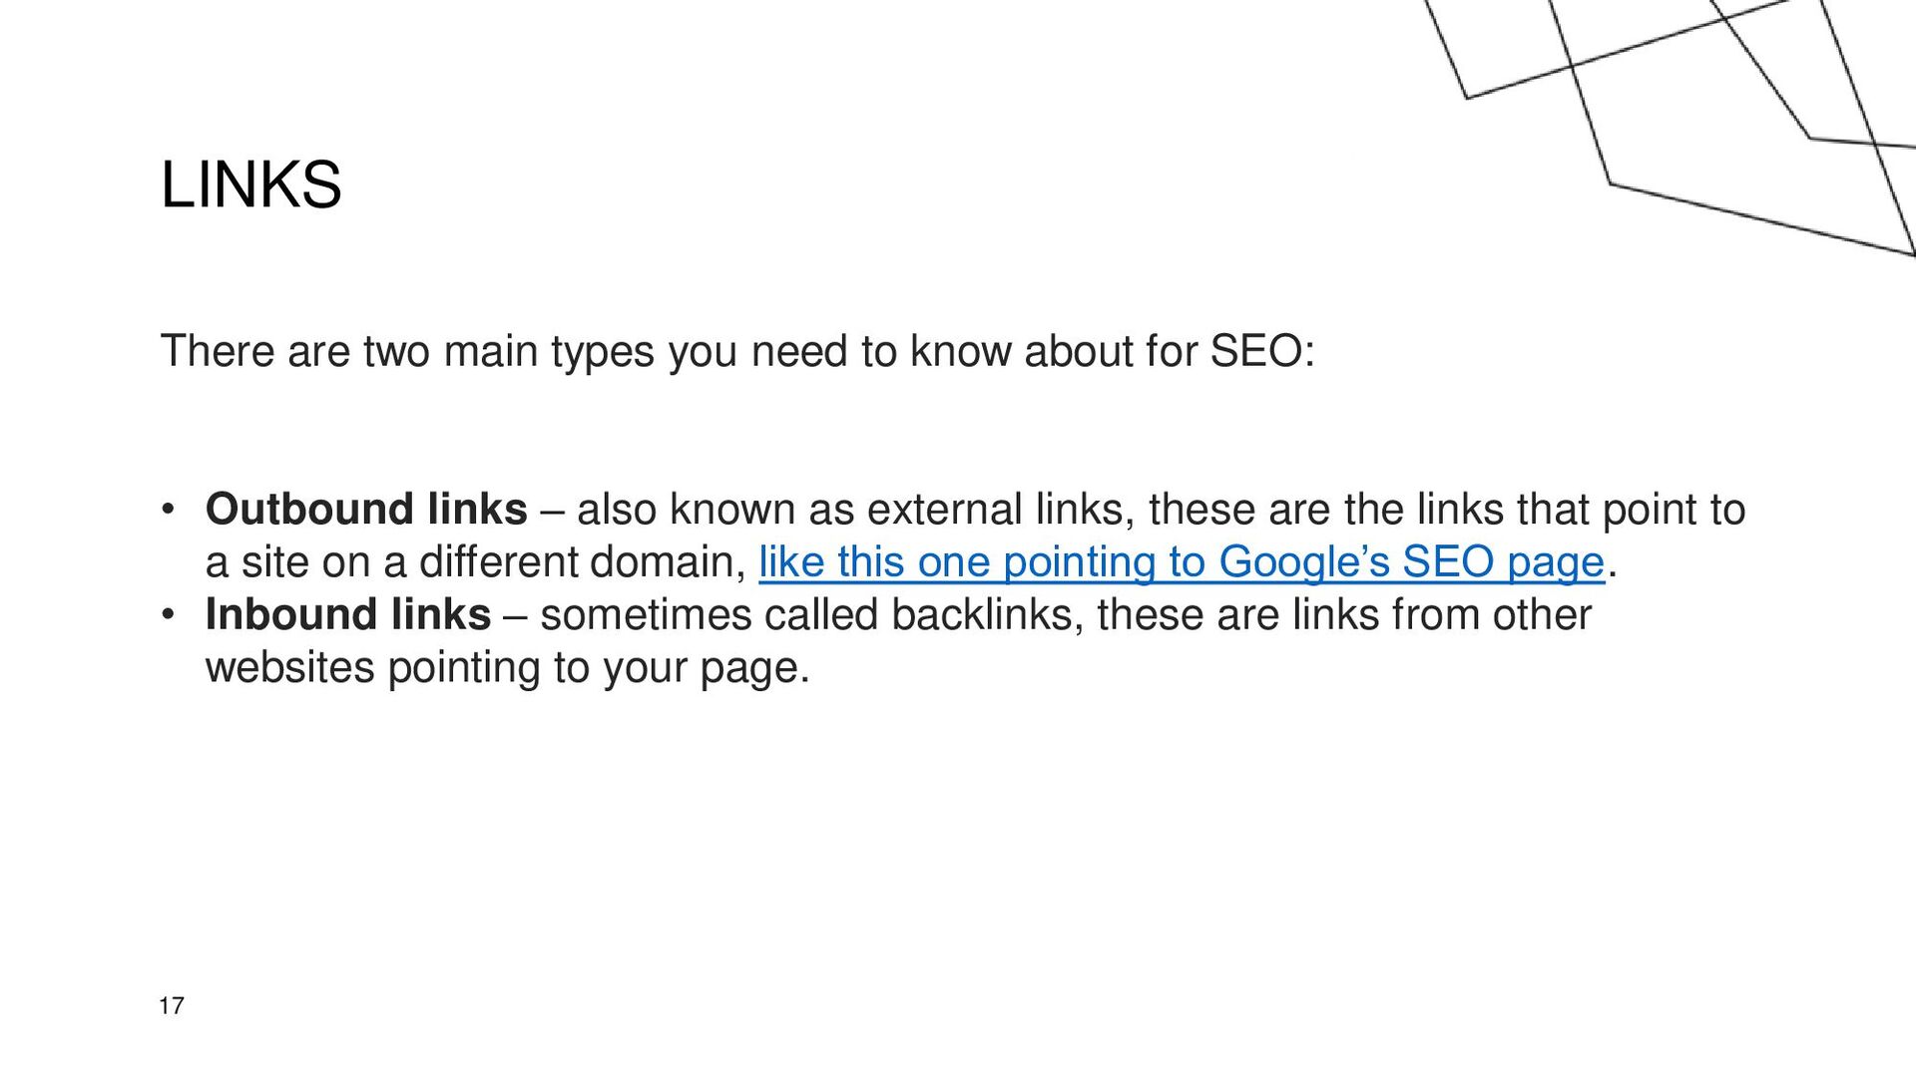Open the Google's SEO page hyperlink

click(x=1182, y=562)
